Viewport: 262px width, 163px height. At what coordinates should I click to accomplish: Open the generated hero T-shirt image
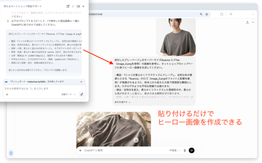113,129
